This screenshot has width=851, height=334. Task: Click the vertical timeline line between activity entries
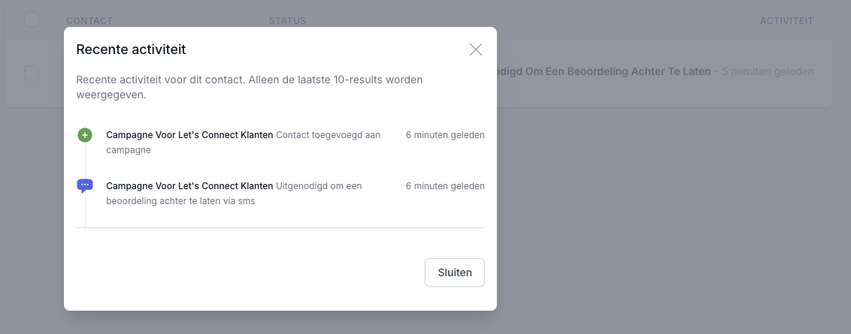pos(85,161)
